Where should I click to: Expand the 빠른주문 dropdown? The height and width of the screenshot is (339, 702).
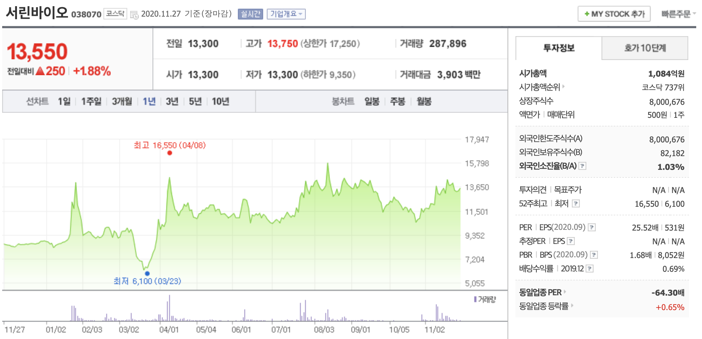click(679, 14)
